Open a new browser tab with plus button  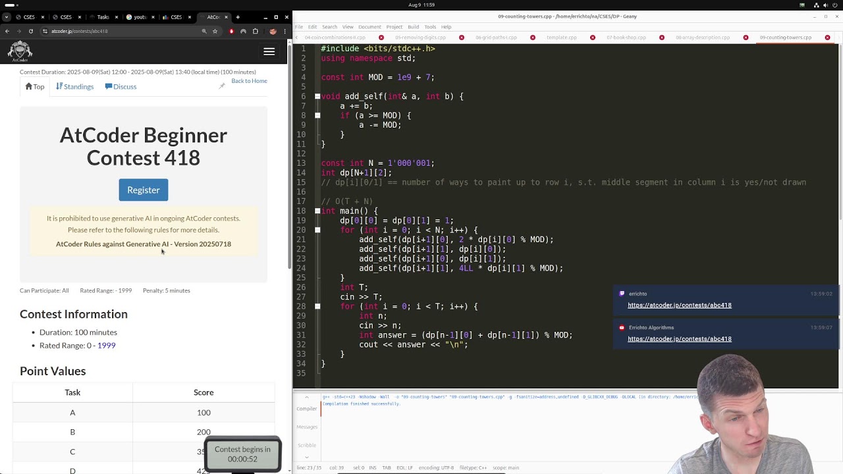click(238, 17)
